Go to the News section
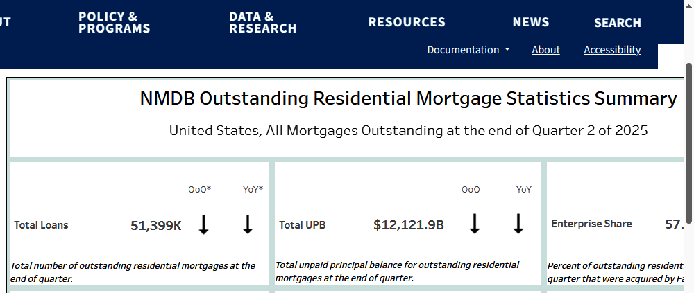The image size is (694, 293). [531, 22]
